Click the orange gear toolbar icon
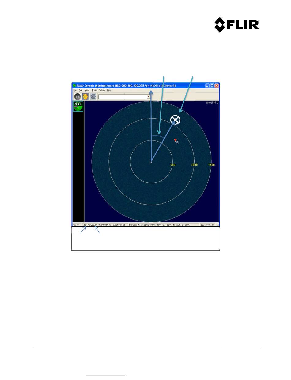This screenshot has height=380, width=291. [x=85, y=96]
